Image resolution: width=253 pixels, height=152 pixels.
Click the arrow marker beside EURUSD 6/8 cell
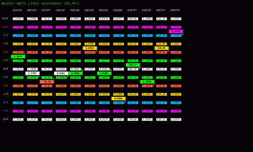tap(25, 53)
